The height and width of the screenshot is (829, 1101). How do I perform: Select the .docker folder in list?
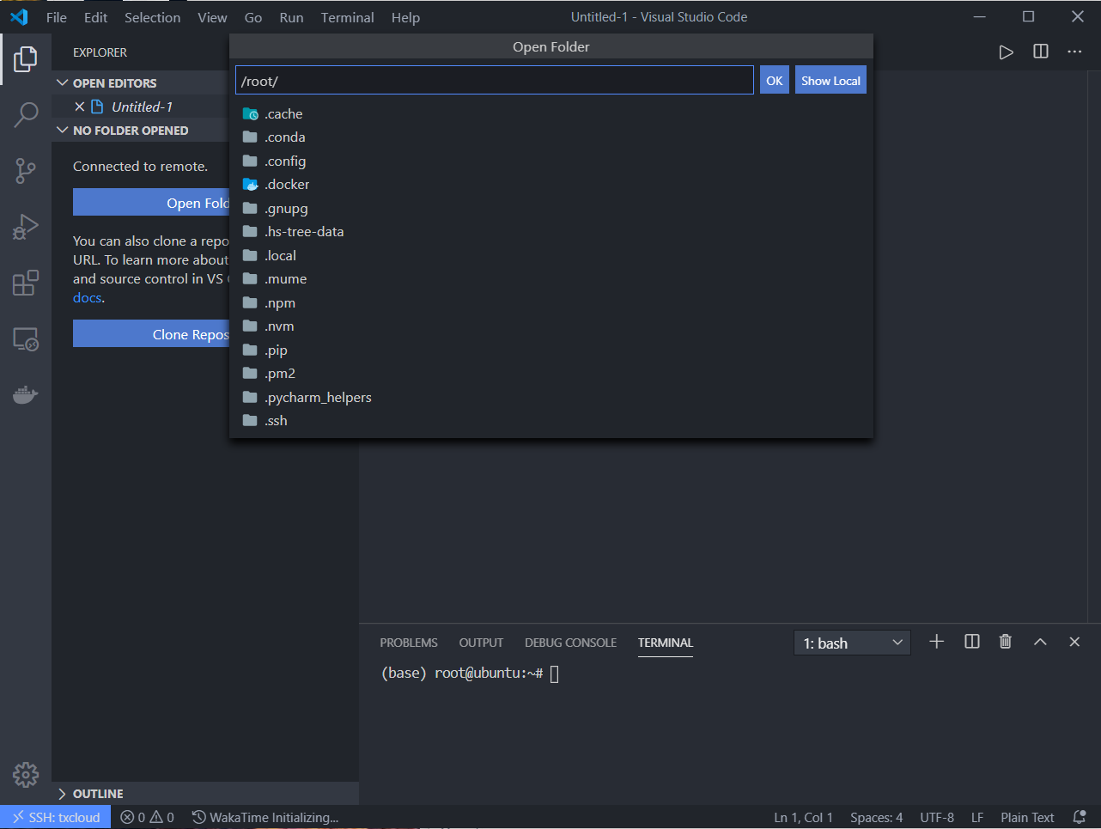point(287,185)
